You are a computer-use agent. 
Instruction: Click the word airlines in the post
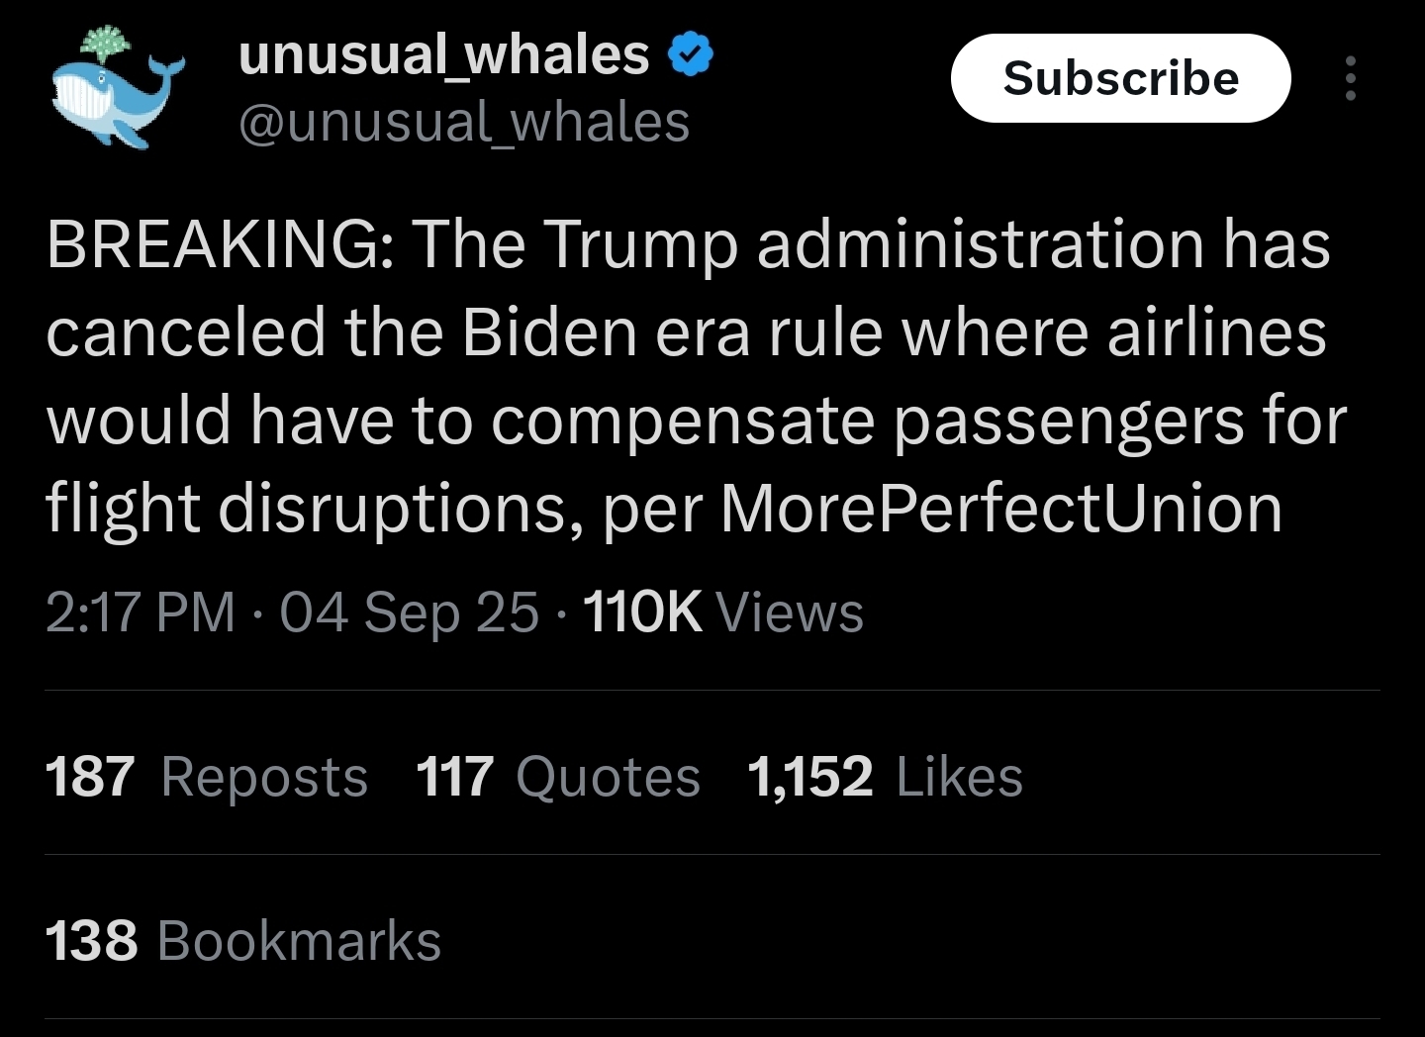click(1216, 332)
